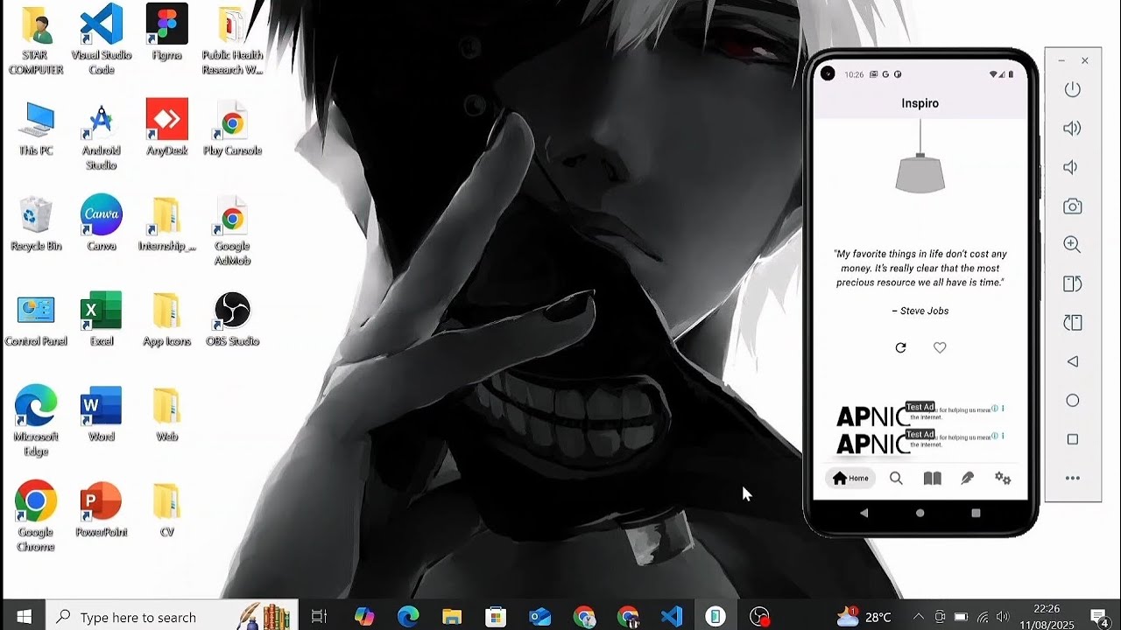Image resolution: width=1121 pixels, height=630 pixels.
Task: Select the OBS Studio desktop shortcut
Action: point(232,319)
